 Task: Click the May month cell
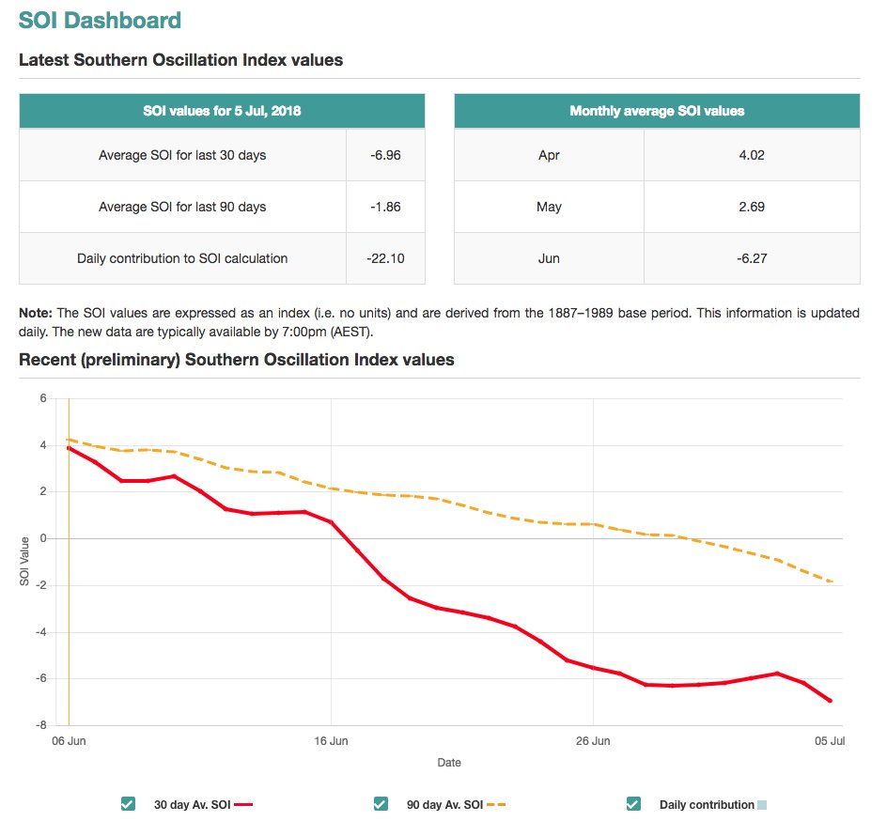(549, 207)
